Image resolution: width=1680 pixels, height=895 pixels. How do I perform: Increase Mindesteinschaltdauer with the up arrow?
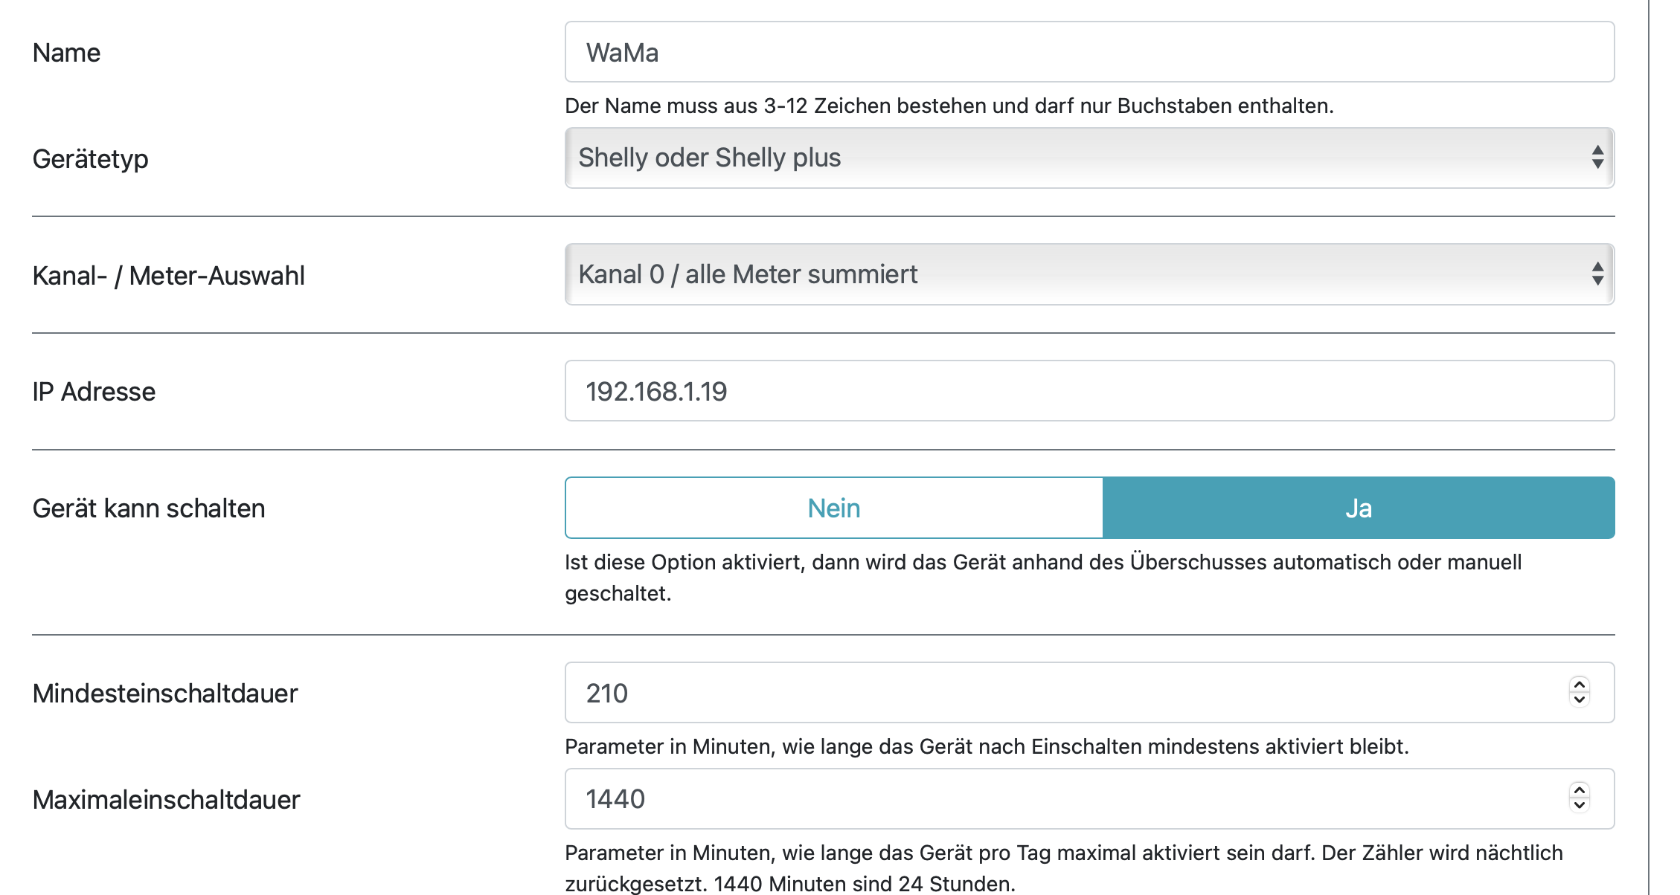[1580, 685]
